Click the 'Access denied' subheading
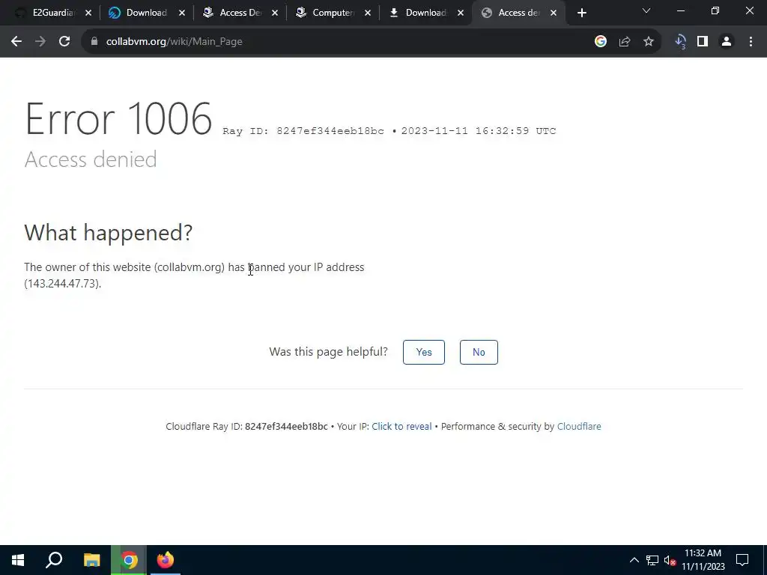 coord(91,159)
